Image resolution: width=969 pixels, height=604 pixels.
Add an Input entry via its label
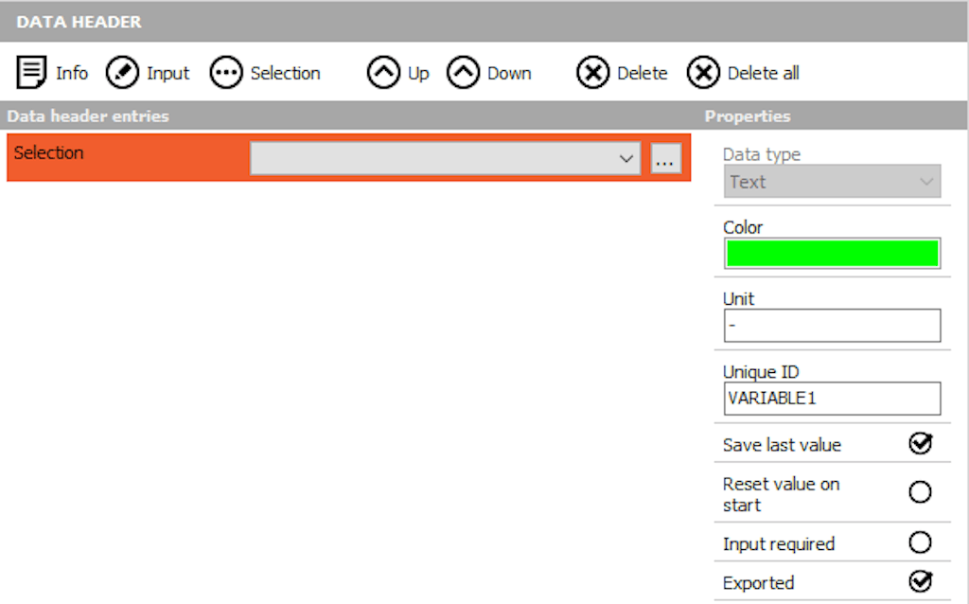click(168, 74)
